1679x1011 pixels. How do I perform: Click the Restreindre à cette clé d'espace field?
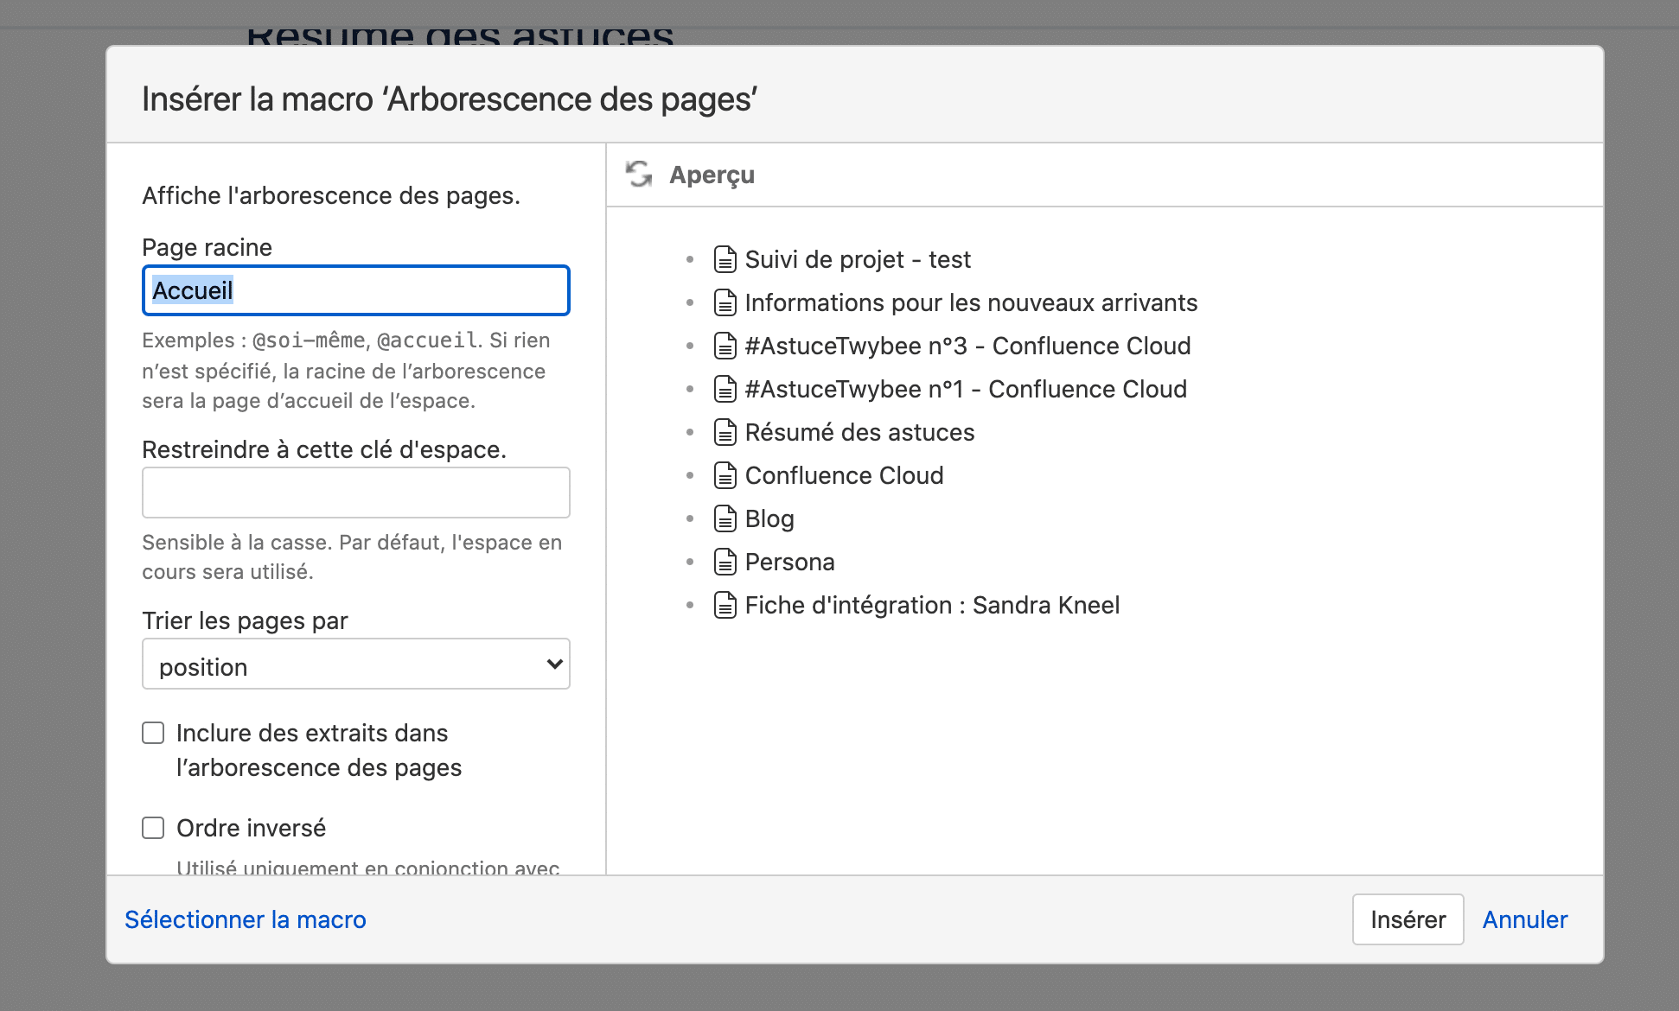[x=356, y=493]
